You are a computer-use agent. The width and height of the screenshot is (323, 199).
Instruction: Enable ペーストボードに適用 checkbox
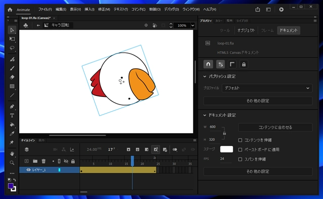pos(240,150)
